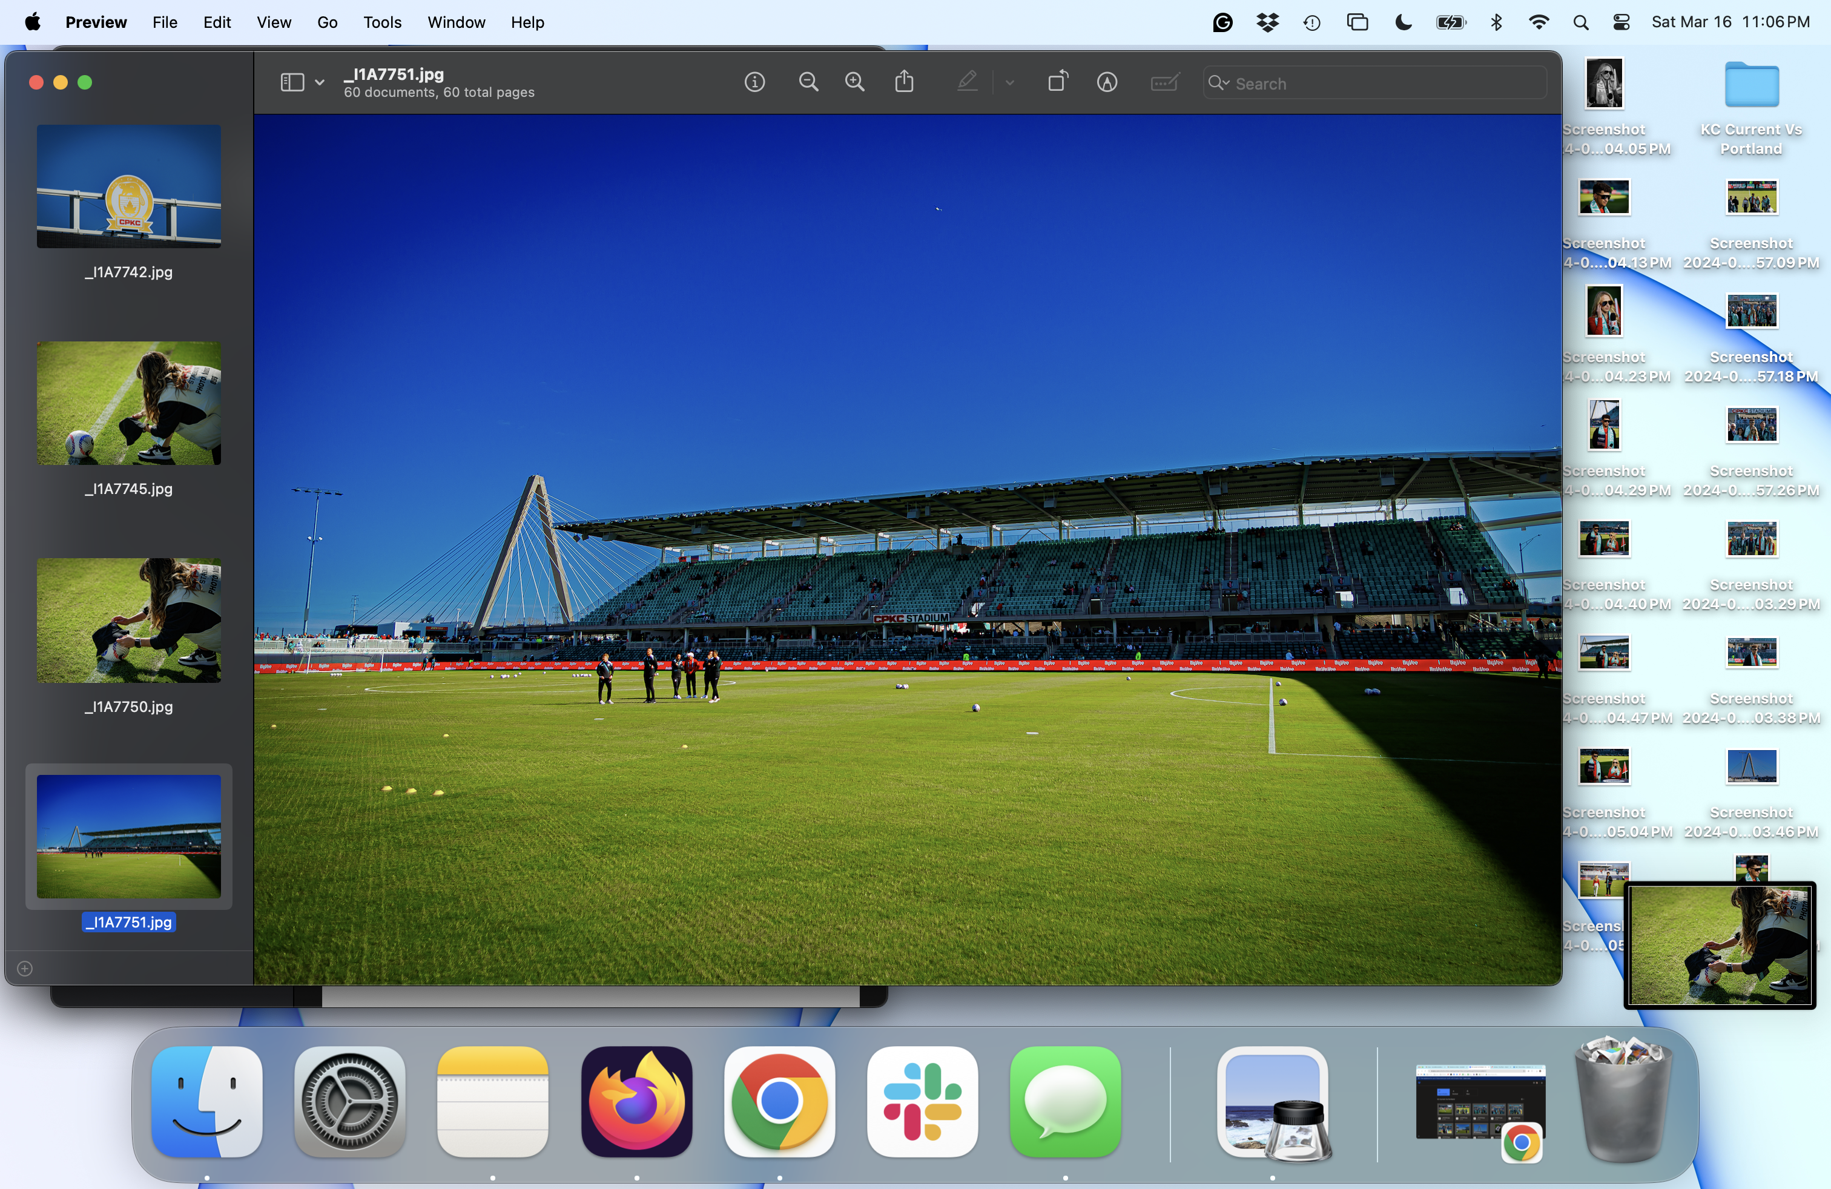Open the Share button in Preview toolbar
The height and width of the screenshot is (1189, 1831).
(905, 82)
